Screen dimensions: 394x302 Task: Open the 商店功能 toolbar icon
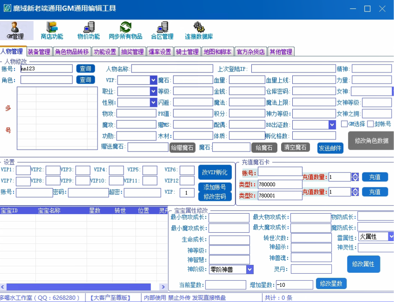(x=52, y=30)
